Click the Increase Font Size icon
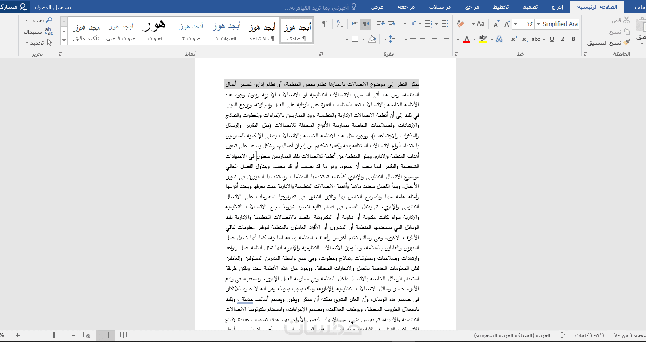The width and height of the screenshot is (646, 342). pyautogui.click(x=507, y=24)
